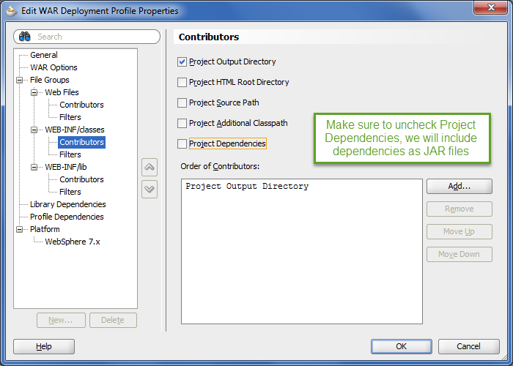
Task: Collapse the Platform tree node
Action: (20, 229)
